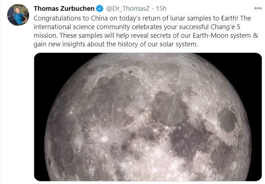265x184 pixels.
Task: Click the small dark crater near the moon's top
Action: pos(130,72)
